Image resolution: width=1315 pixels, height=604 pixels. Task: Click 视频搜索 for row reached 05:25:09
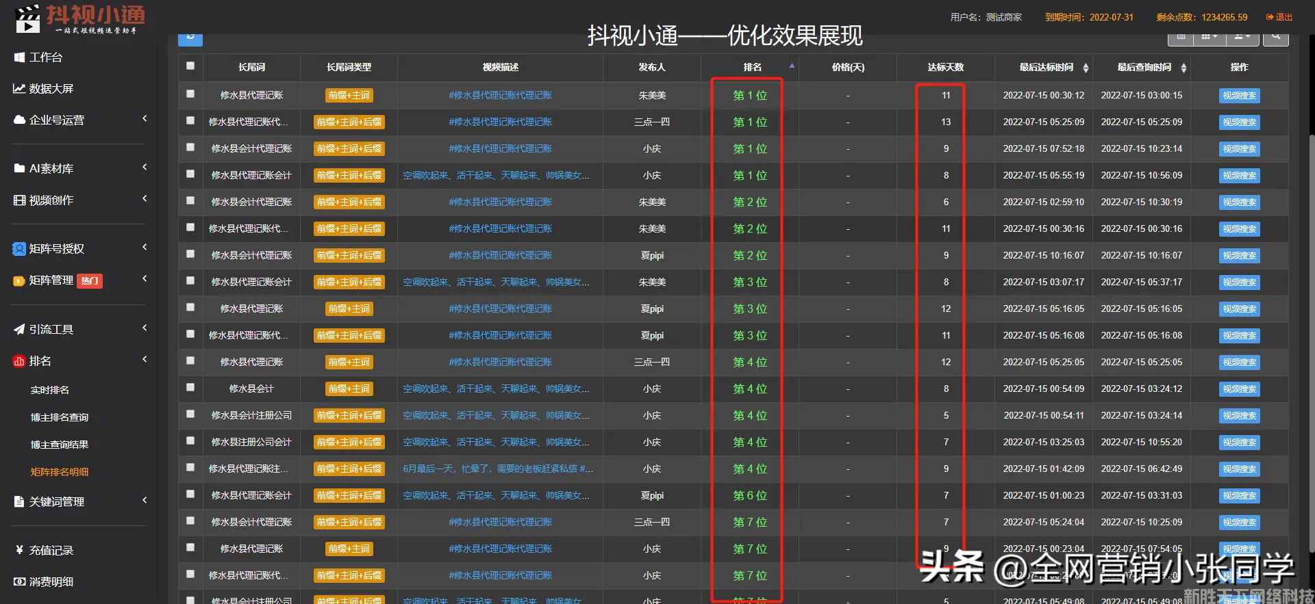pyautogui.click(x=1240, y=122)
